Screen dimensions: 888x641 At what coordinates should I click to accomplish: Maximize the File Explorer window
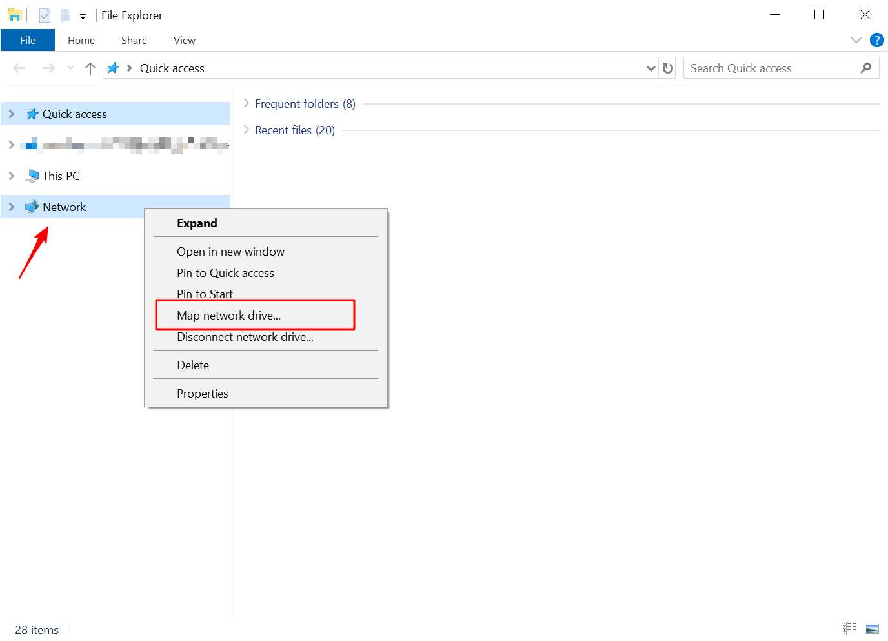coord(820,14)
